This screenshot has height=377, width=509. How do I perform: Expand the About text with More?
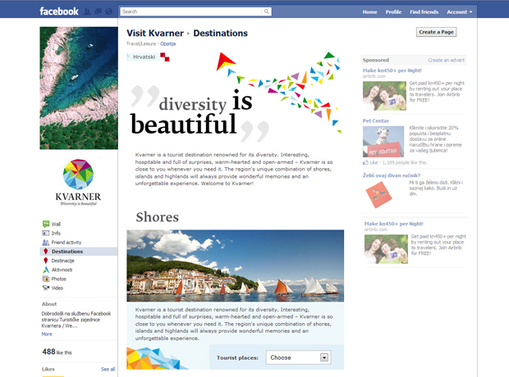coord(47,334)
